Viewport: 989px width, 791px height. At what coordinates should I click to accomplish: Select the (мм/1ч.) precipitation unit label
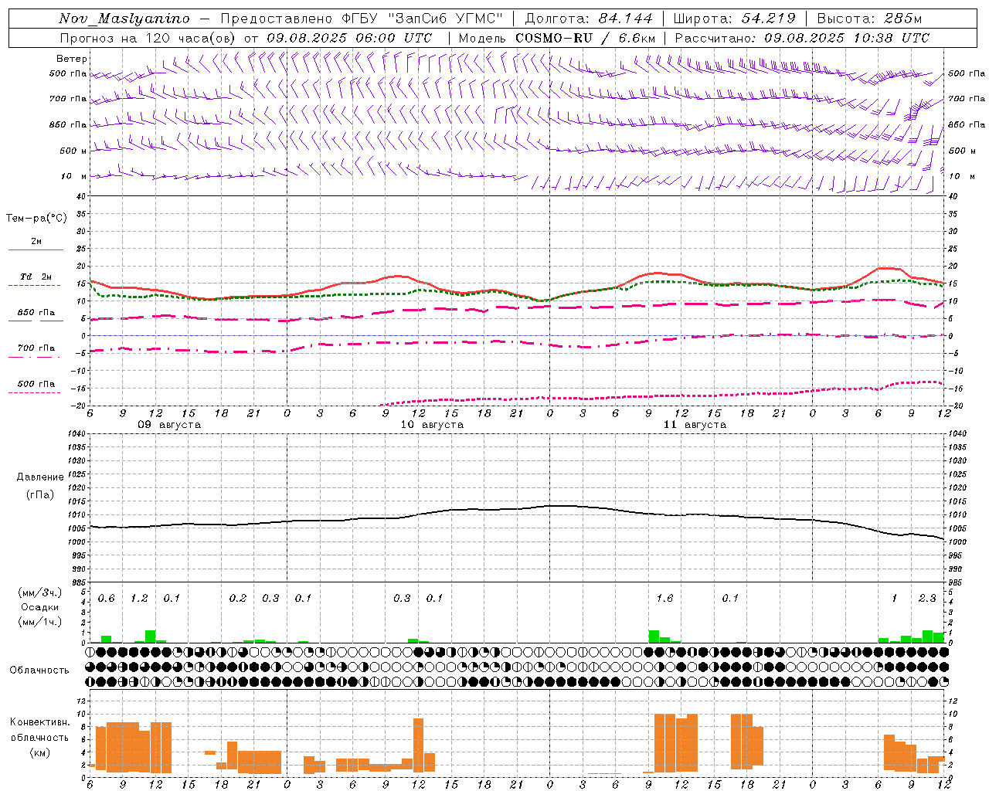coord(40,622)
